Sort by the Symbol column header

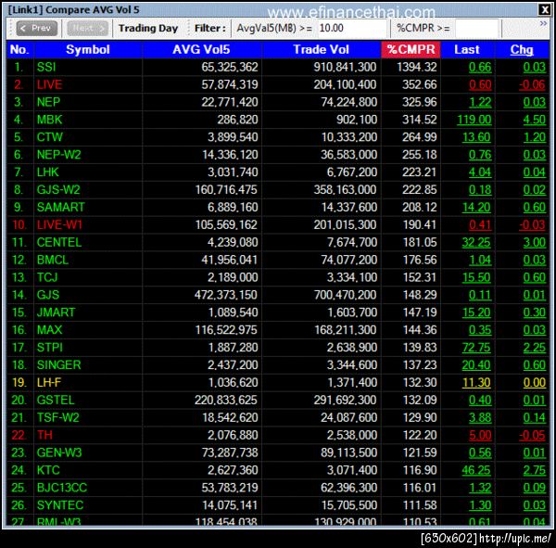pos(88,50)
